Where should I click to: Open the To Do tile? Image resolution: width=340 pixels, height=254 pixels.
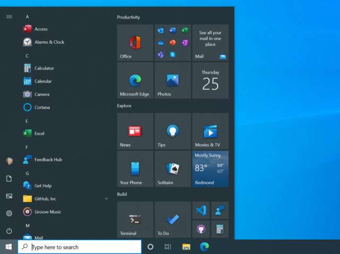pos(173,219)
